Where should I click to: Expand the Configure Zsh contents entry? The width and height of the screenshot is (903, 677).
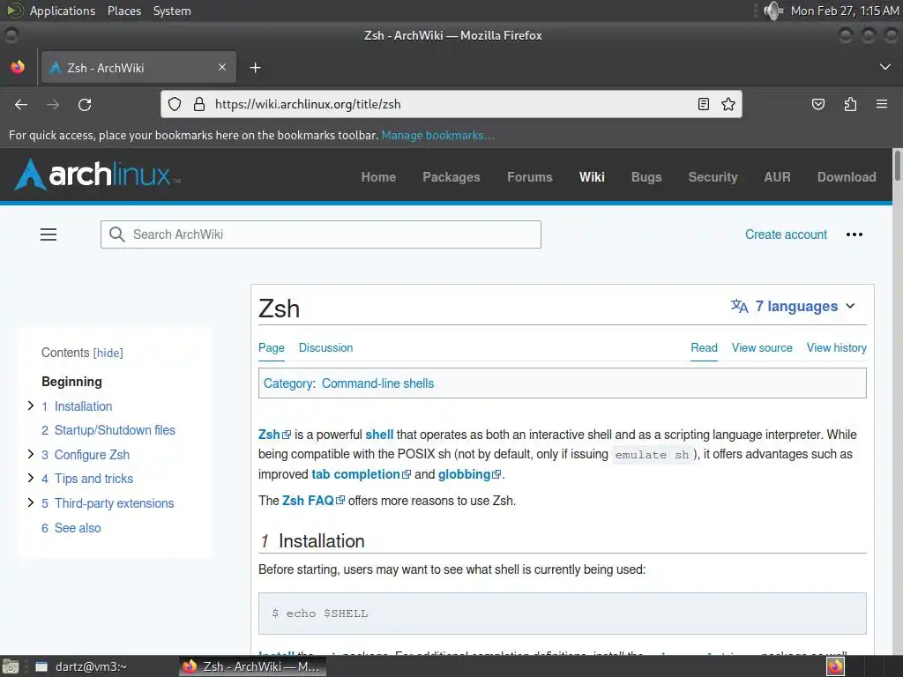[31, 454]
